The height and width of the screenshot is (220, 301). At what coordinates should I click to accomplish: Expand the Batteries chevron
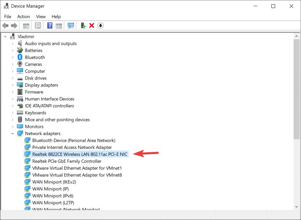click(12, 50)
